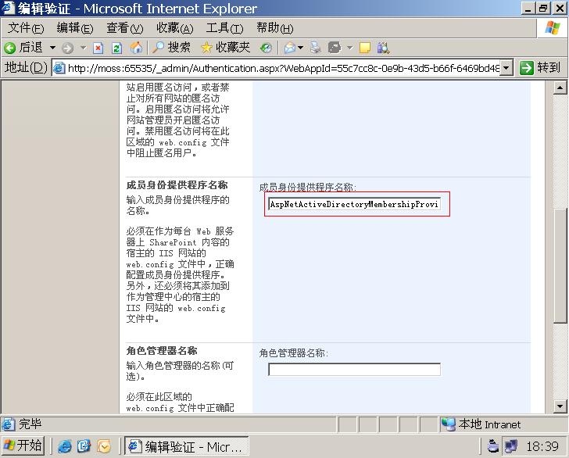Viewport: 569px width, 458px height.
Task: Click the 开始 Start button
Action: [23, 445]
